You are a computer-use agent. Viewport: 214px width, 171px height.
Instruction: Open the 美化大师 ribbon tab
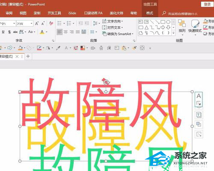tap(116, 13)
